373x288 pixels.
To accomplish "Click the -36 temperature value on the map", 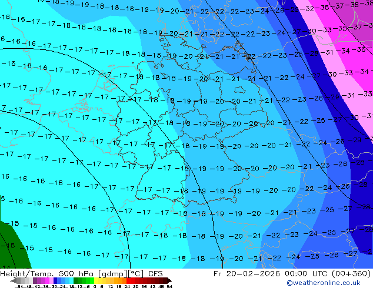I will point(360,49).
